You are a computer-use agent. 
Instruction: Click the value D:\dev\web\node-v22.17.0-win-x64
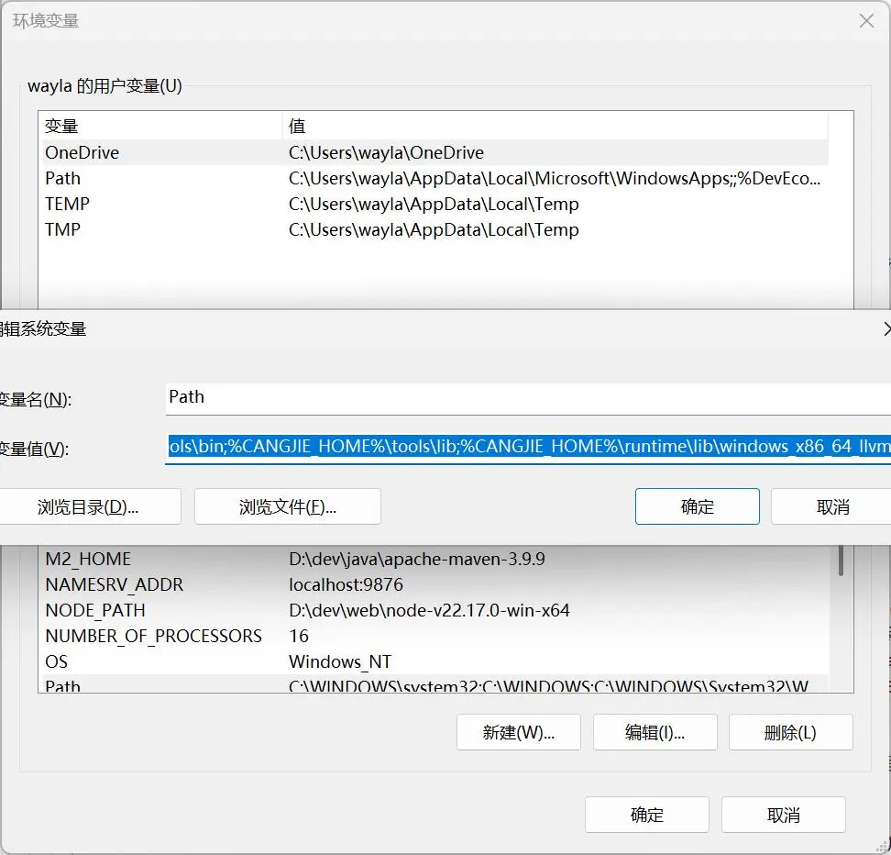(x=429, y=610)
